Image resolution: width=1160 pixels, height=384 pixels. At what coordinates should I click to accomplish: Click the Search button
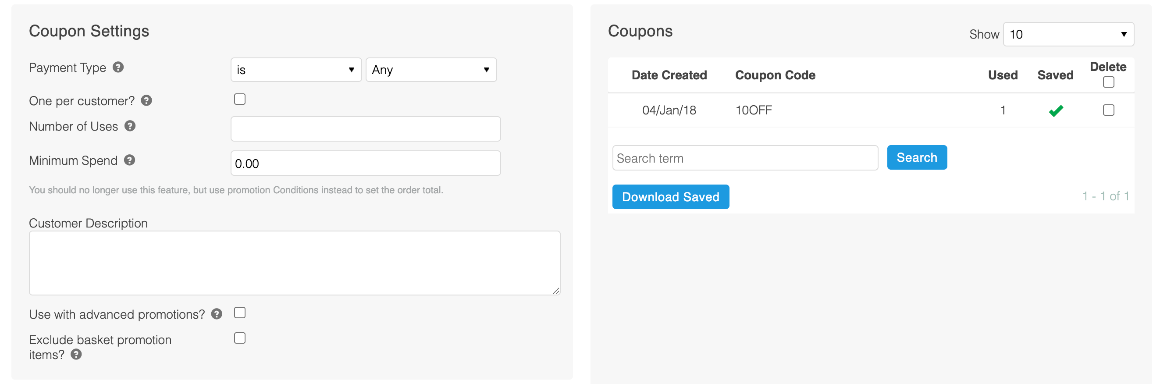(916, 157)
